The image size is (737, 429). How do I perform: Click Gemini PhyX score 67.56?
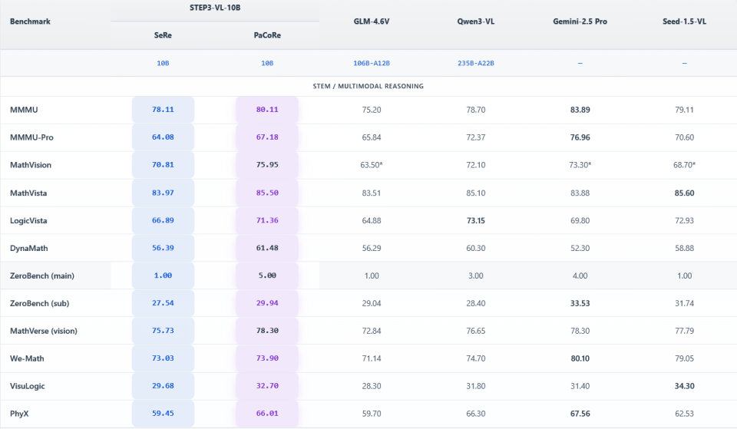580,414
